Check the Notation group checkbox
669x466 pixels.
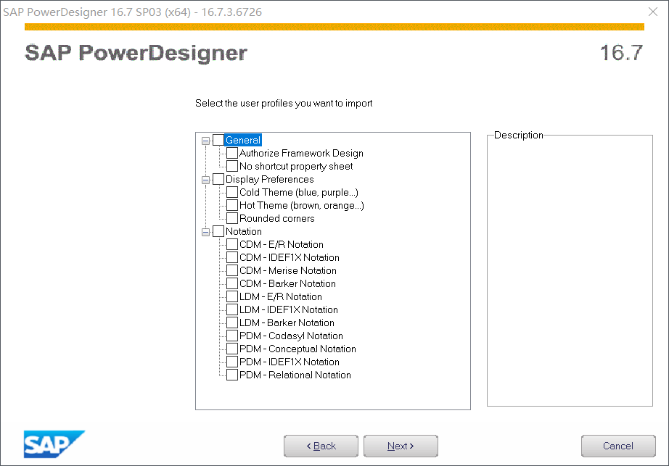218,231
